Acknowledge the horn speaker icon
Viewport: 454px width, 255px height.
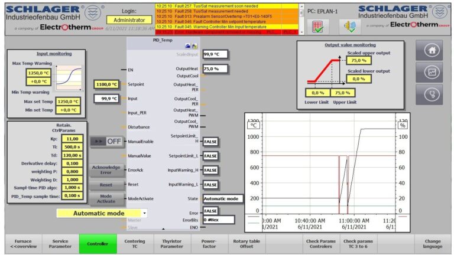348,26
